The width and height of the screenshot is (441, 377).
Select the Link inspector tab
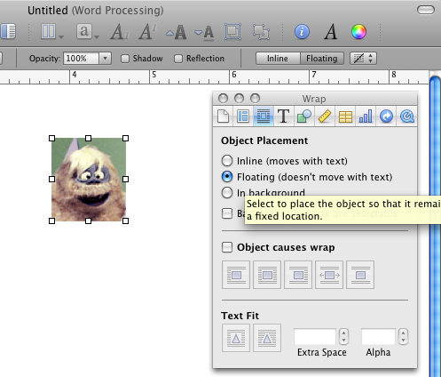[x=386, y=116]
